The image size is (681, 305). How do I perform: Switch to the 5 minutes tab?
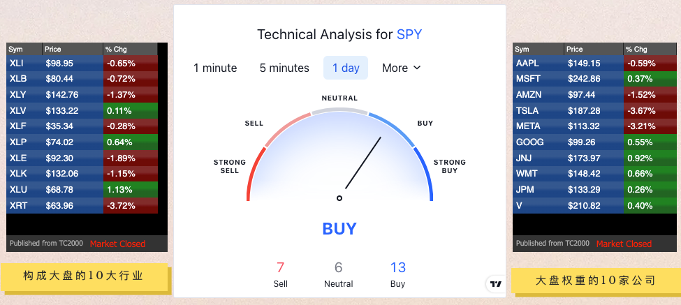pyautogui.click(x=284, y=68)
